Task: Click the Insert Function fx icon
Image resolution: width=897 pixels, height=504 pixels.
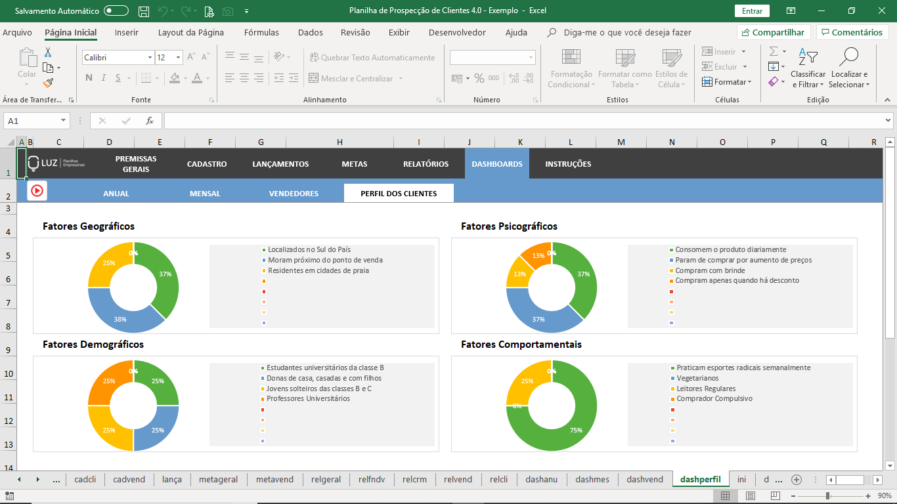Action: [150, 121]
